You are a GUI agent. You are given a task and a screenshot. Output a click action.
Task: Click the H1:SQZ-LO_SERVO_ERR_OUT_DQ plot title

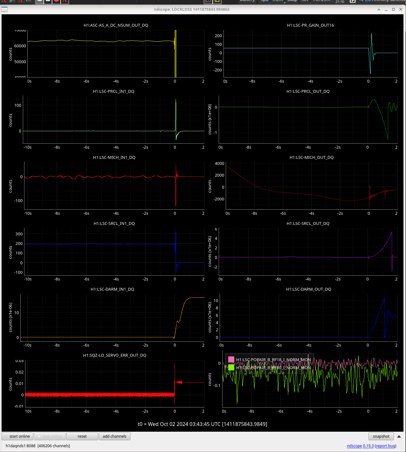coord(115,355)
